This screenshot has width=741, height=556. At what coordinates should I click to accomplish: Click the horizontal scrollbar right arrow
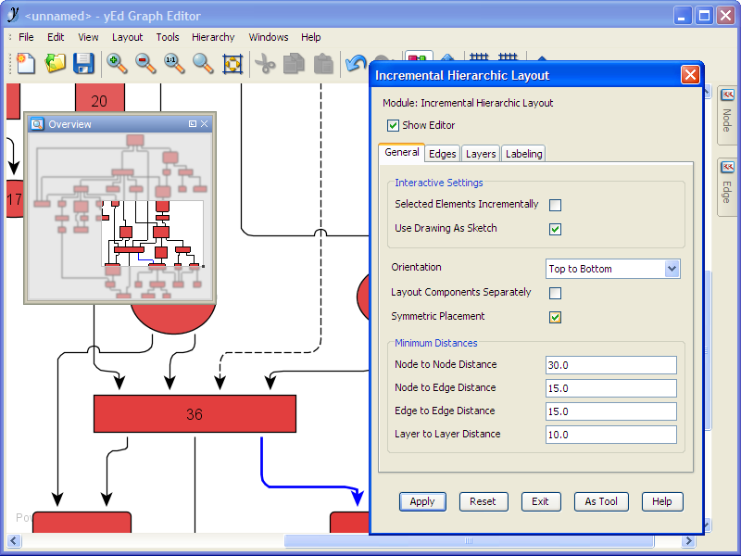[689, 540]
